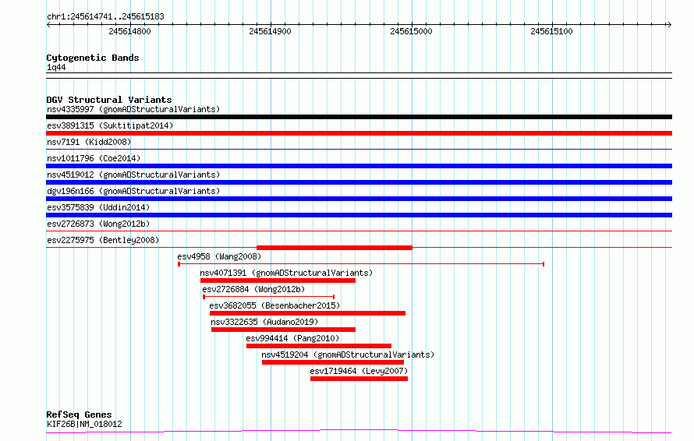Click the red bar under esv994414
This screenshot has width=694, height=441.
click(319, 346)
